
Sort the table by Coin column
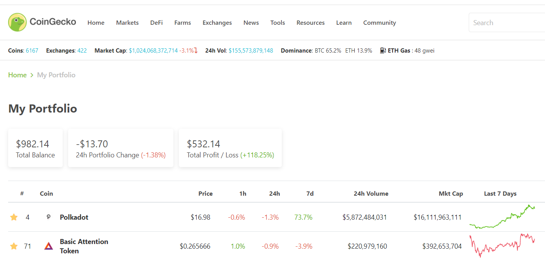point(46,194)
